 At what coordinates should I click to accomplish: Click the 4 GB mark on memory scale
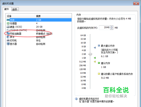(84, 50)
